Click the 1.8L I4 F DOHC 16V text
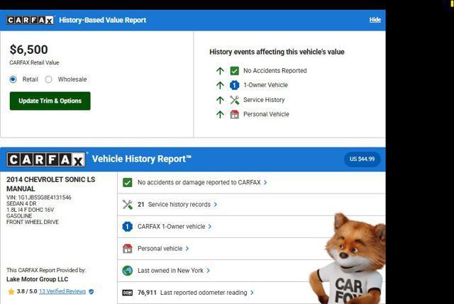Viewport: 454px width, 304px height. (x=30, y=210)
